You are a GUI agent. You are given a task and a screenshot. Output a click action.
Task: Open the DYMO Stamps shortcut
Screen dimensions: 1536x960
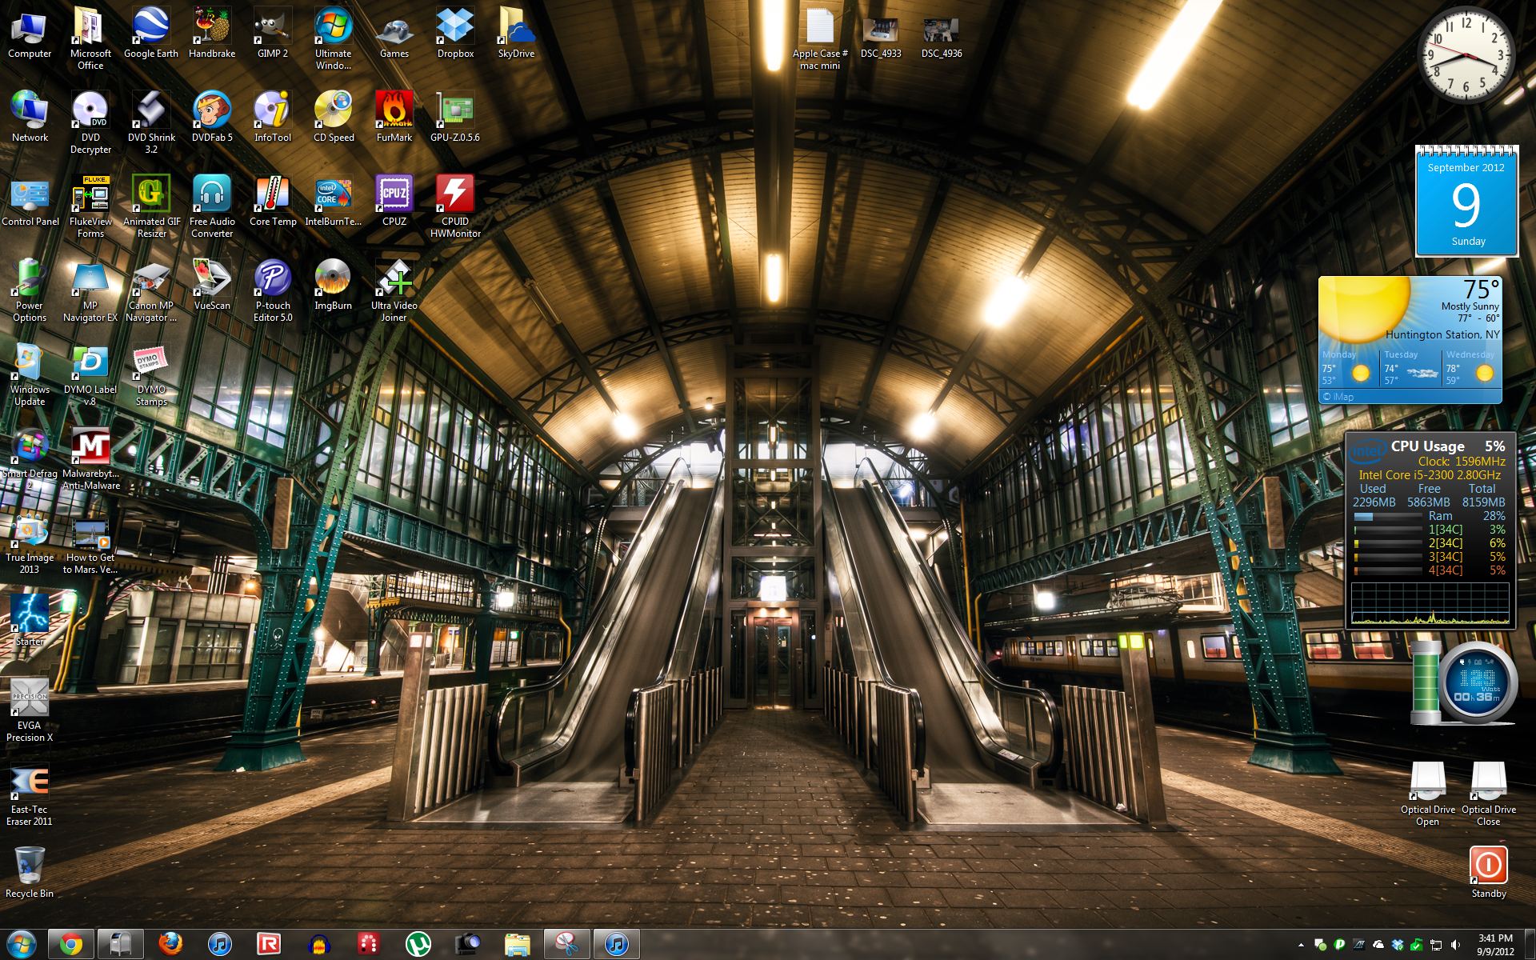click(x=151, y=374)
